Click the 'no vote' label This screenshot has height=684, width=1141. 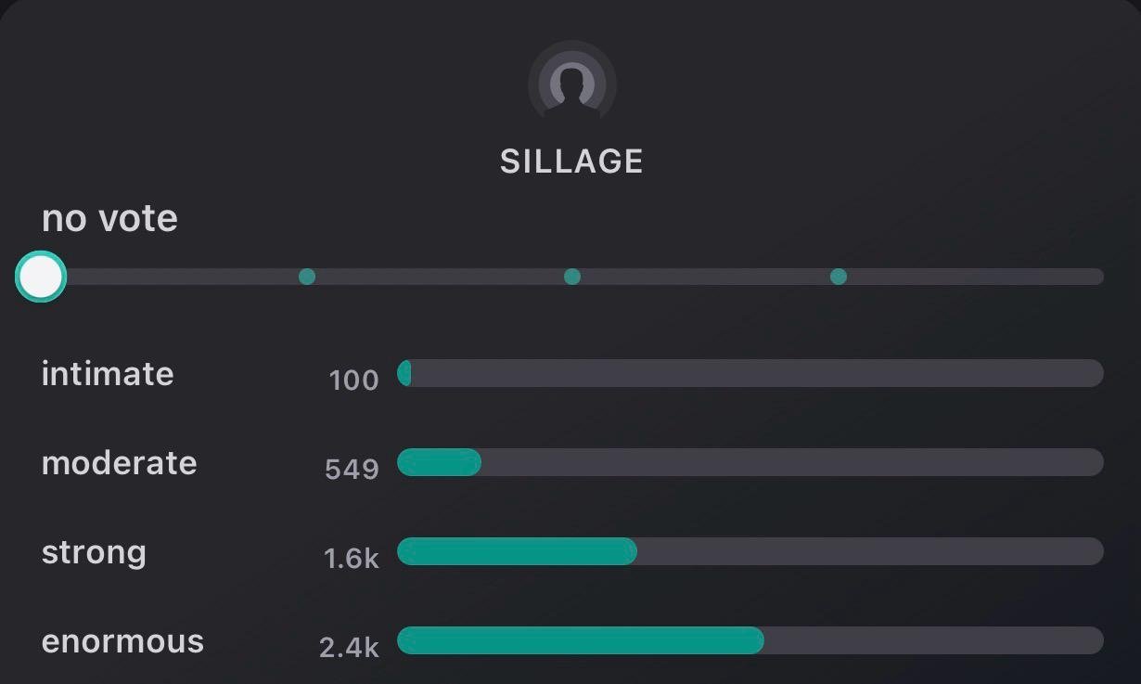[x=109, y=218]
